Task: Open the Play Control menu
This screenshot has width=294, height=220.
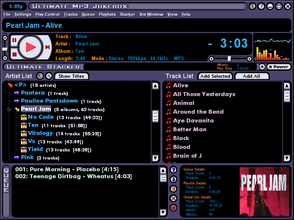Action: click(48, 14)
